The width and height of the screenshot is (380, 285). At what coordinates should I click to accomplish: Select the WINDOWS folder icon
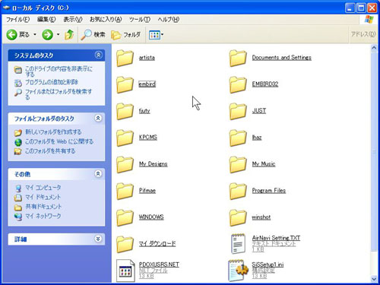click(x=125, y=217)
